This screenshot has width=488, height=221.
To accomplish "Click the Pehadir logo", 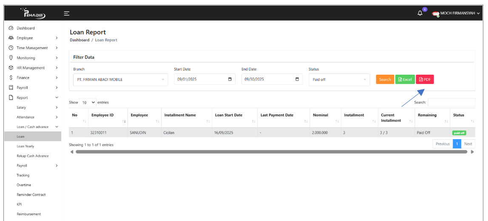I will [35, 14].
